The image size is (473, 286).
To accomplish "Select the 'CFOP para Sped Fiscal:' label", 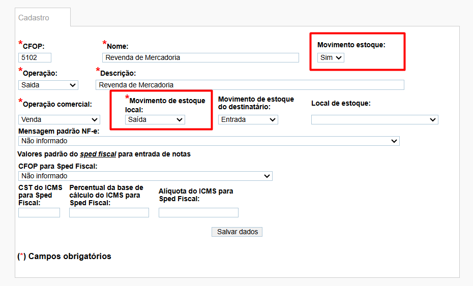I will [x=58, y=166].
